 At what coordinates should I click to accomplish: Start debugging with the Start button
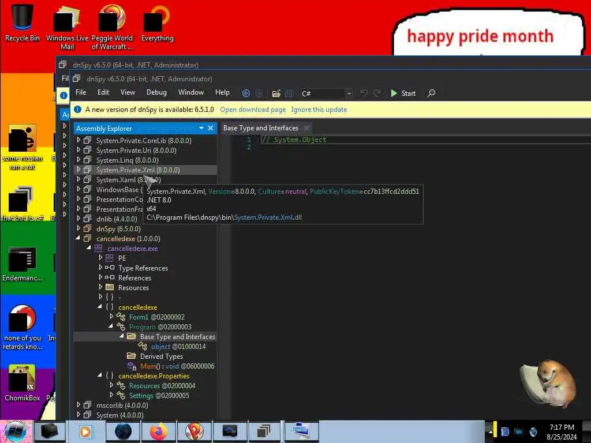click(403, 93)
